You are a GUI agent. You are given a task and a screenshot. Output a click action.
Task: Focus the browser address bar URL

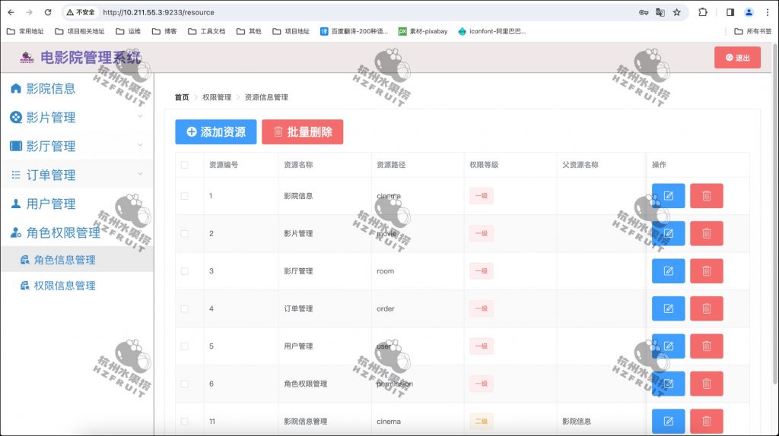click(158, 12)
